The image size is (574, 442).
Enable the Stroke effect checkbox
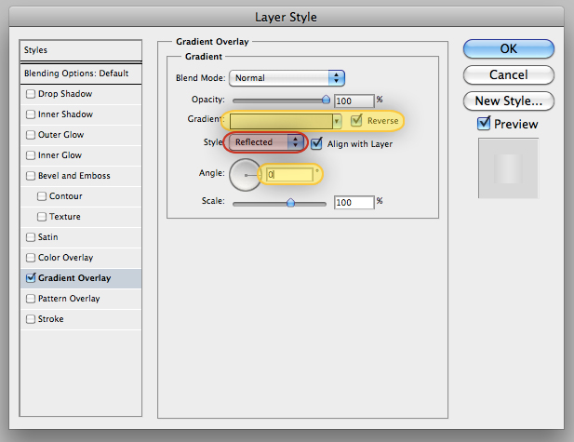pos(31,319)
